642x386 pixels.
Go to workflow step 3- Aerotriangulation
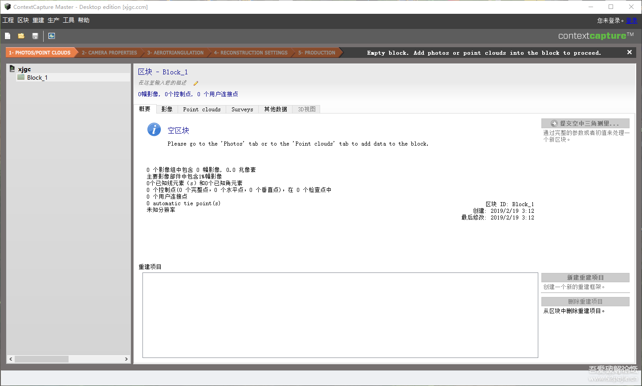point(175,53)
